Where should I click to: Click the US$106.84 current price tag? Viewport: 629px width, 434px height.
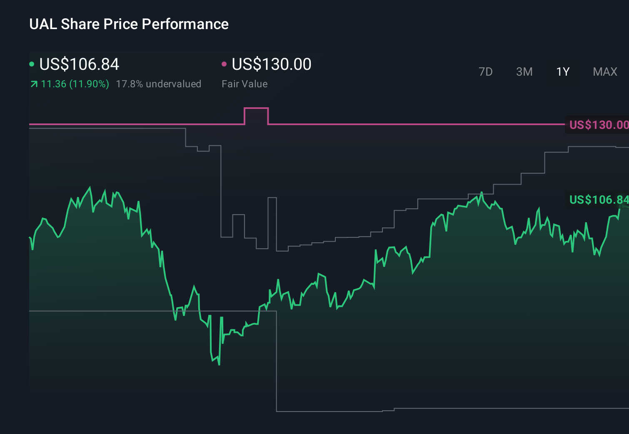coord(599,200)
